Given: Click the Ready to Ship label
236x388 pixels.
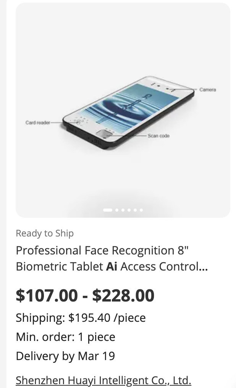Looking at the screenshot, I should (x=45, y=233).
